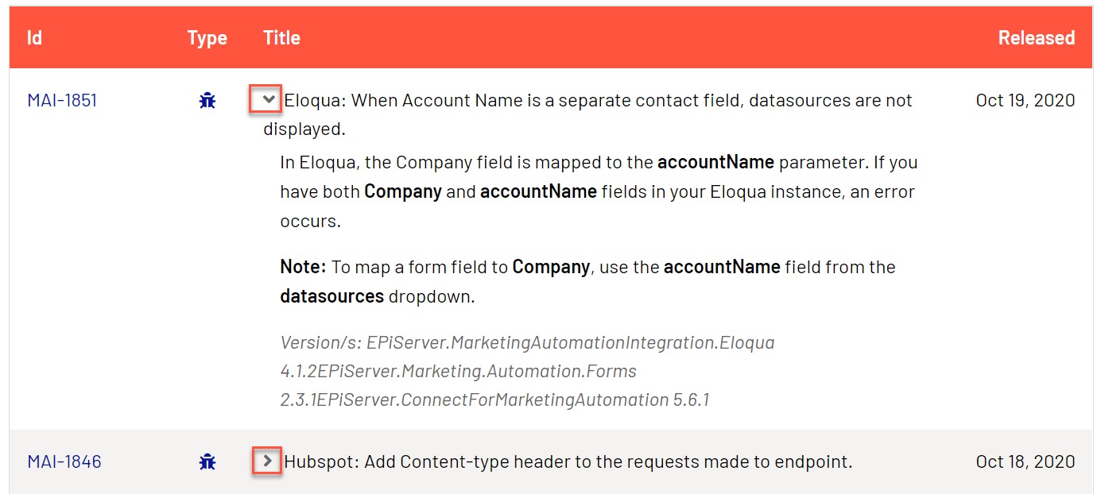Screen dimensions: 1101x494
Task: Click the bold Note: label
Action: [x=303, y=267]
